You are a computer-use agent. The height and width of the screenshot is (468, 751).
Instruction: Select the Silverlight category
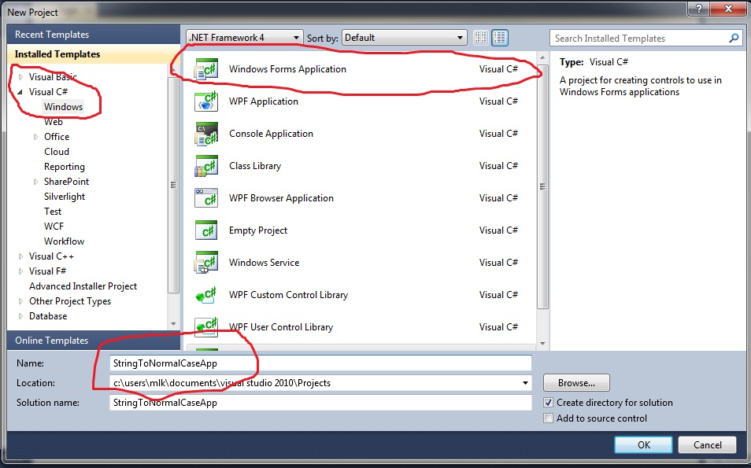point(65,197)
